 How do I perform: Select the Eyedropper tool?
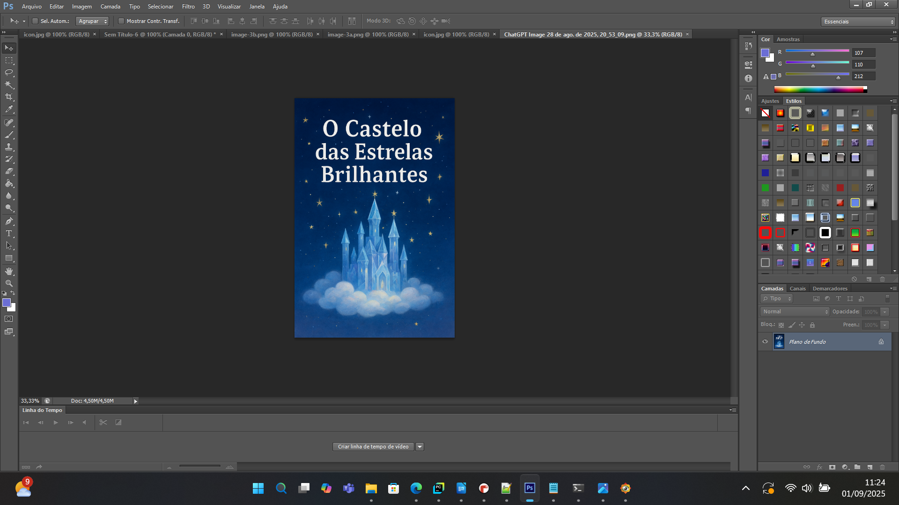[9, 109]
